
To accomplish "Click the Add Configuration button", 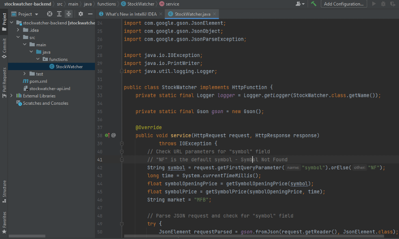I will [x=344, y=4].
